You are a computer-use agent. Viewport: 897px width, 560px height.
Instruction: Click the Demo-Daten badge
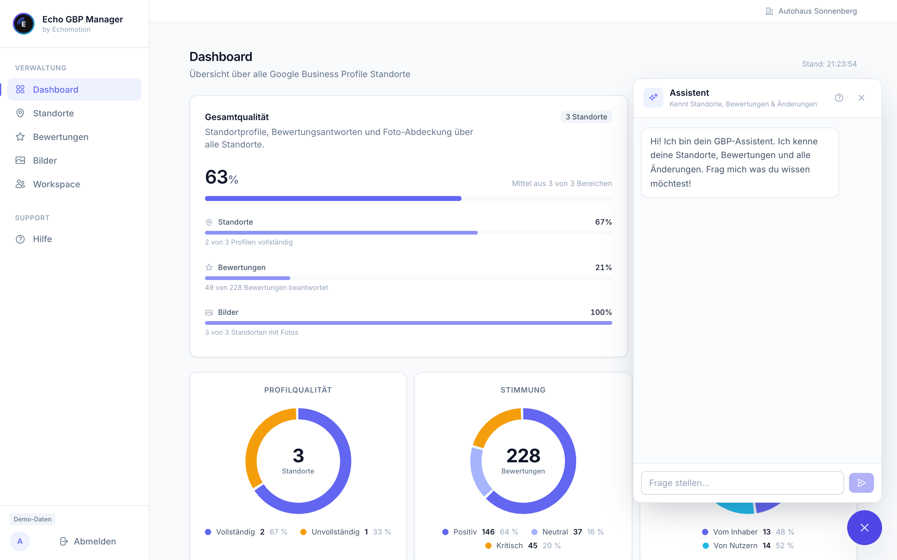click(x=33, y=519)
